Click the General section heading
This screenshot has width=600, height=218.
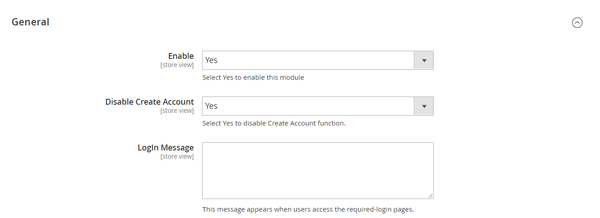[30, 22]
